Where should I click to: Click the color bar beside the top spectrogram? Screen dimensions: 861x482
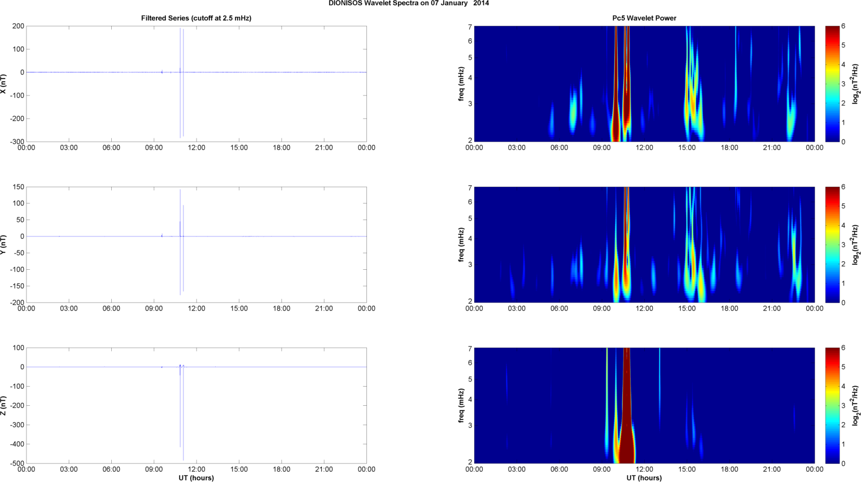pyautogui.click(x=832, y=84)
